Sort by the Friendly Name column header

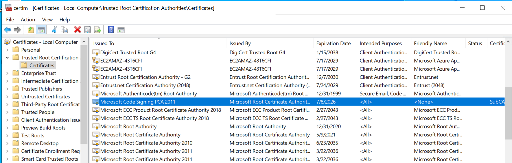tap(438, 43)
